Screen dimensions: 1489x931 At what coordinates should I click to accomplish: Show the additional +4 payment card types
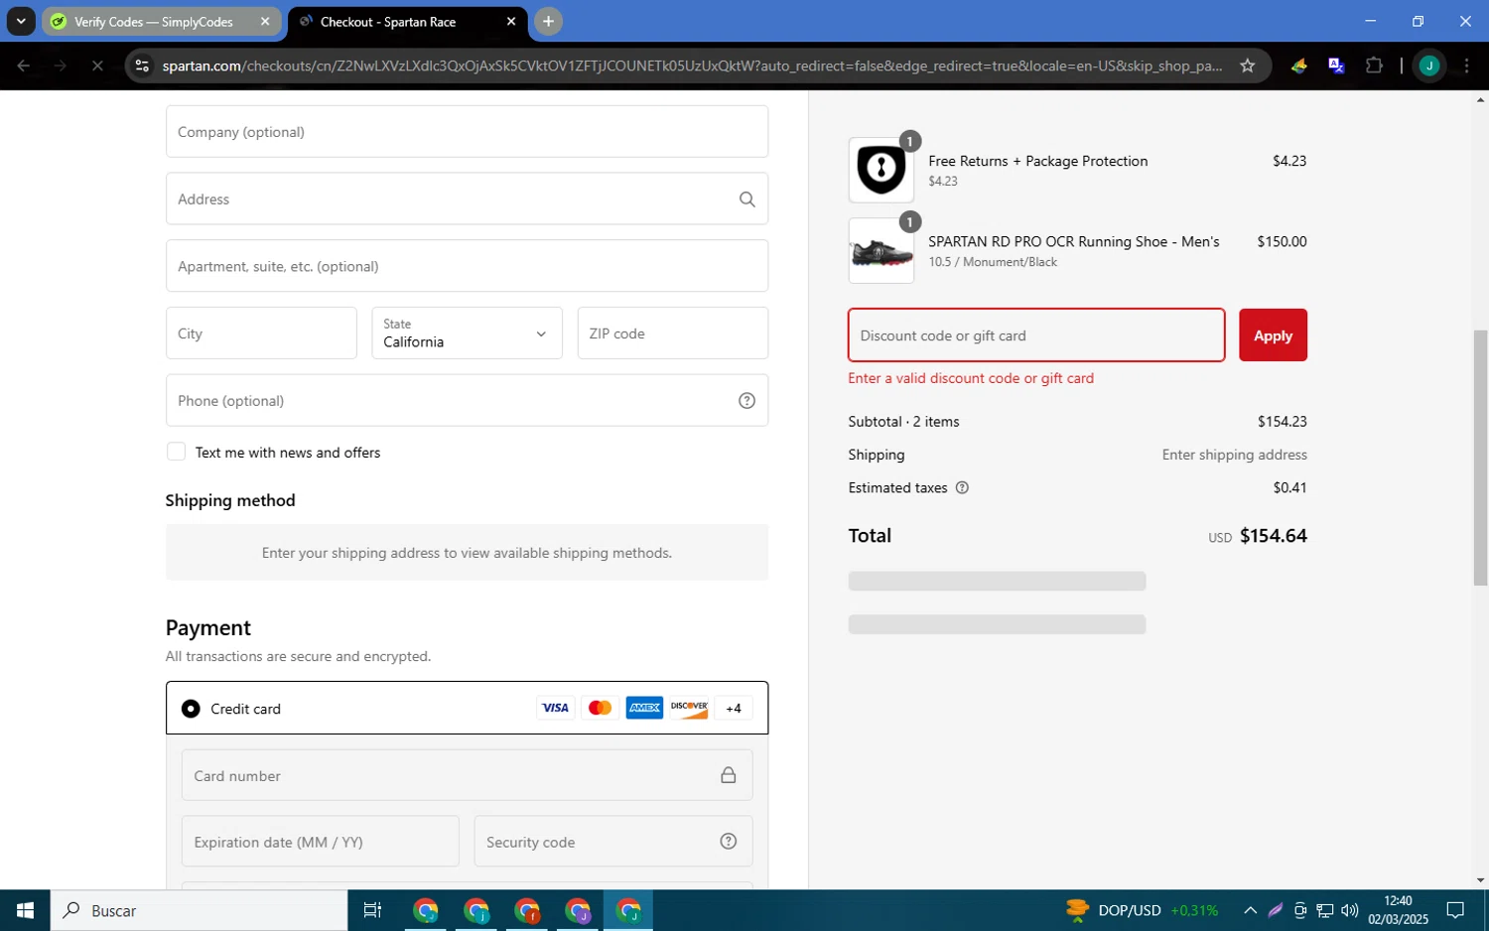pos(734,709)
